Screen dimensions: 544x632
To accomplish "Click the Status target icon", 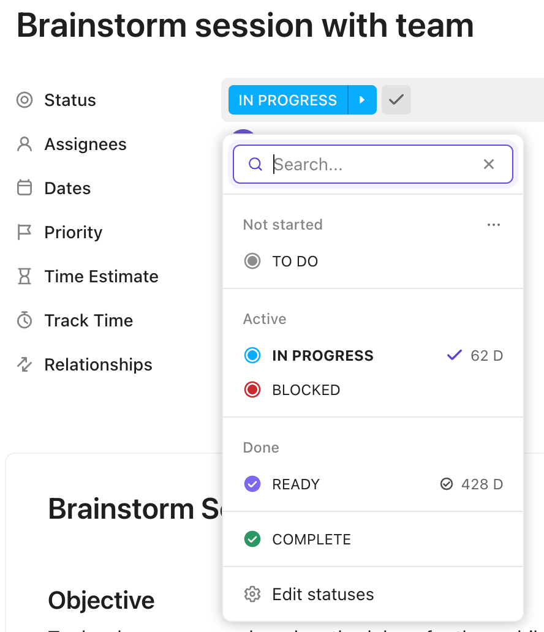I will [x=25, y=100].
